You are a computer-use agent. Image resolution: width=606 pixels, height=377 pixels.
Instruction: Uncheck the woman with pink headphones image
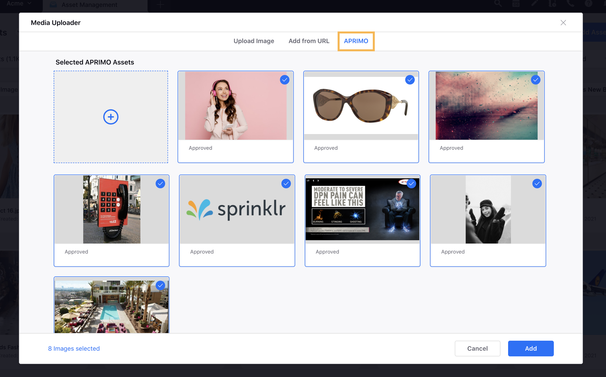285,80
